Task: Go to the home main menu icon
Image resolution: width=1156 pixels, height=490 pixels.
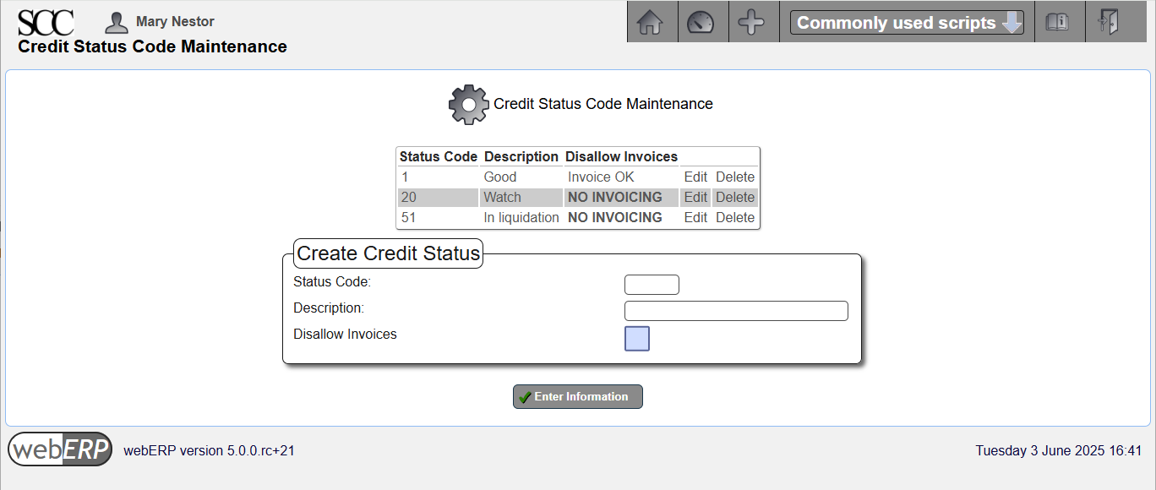Action: 649,22
